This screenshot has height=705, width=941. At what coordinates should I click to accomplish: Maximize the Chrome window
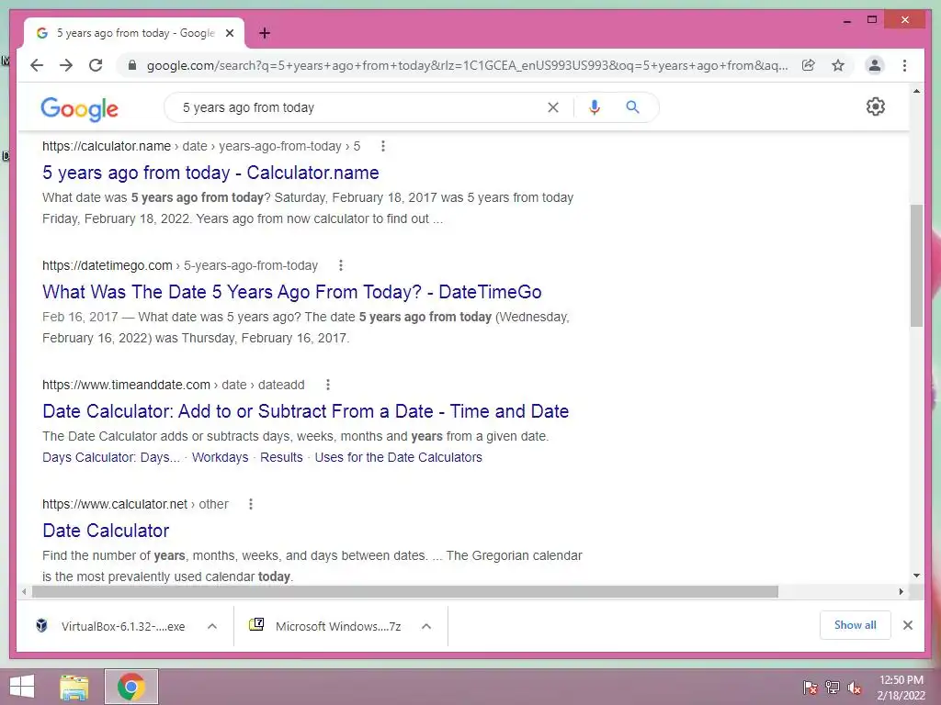(872, 20)
